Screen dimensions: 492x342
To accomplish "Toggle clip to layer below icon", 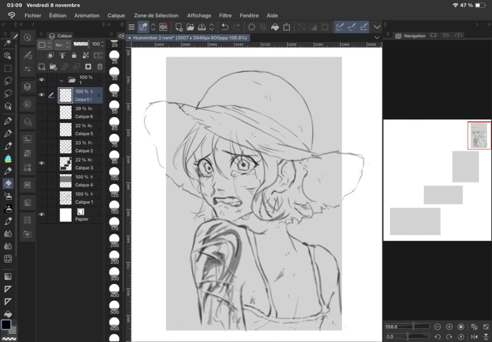I will [x=50, y=56].
